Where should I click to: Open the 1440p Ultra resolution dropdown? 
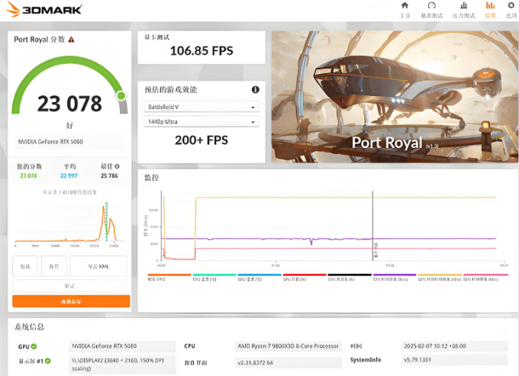pyautogui.click(x=201, y=122)
